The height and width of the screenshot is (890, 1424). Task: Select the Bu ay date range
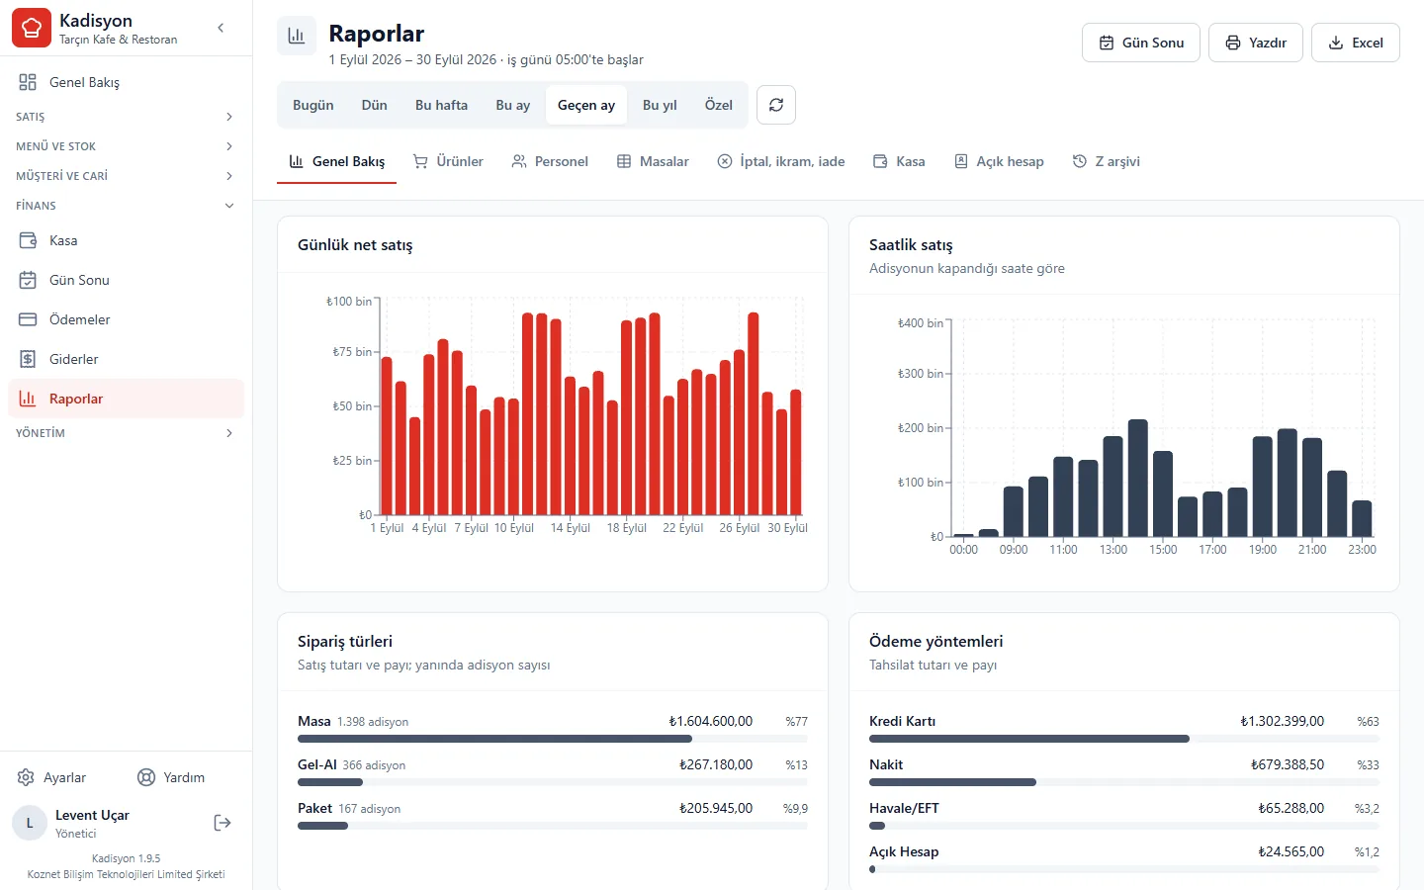(513, 105)
